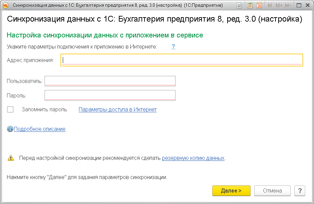Proceed with the Далее > button
Screen dimensions: 314x204
[x=231, y=191]
